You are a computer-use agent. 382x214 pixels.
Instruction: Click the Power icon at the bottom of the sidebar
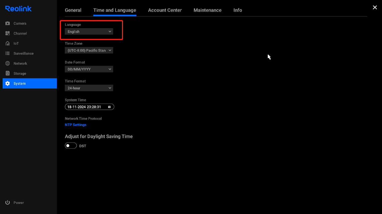click(7, 202)
